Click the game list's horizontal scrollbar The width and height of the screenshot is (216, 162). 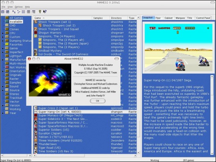[x=85, y=155]
